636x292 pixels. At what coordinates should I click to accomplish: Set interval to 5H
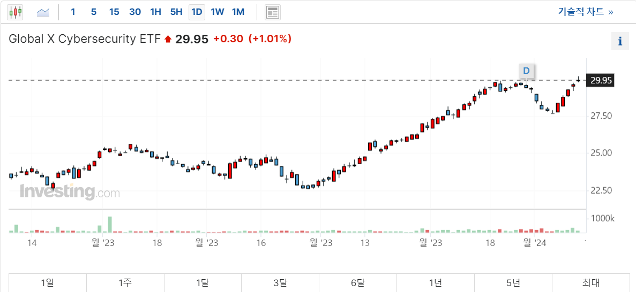[176, 12]
